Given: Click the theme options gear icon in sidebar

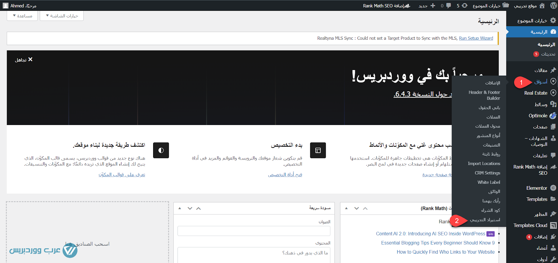Looking at the screenshot, I should coord(553,21).
